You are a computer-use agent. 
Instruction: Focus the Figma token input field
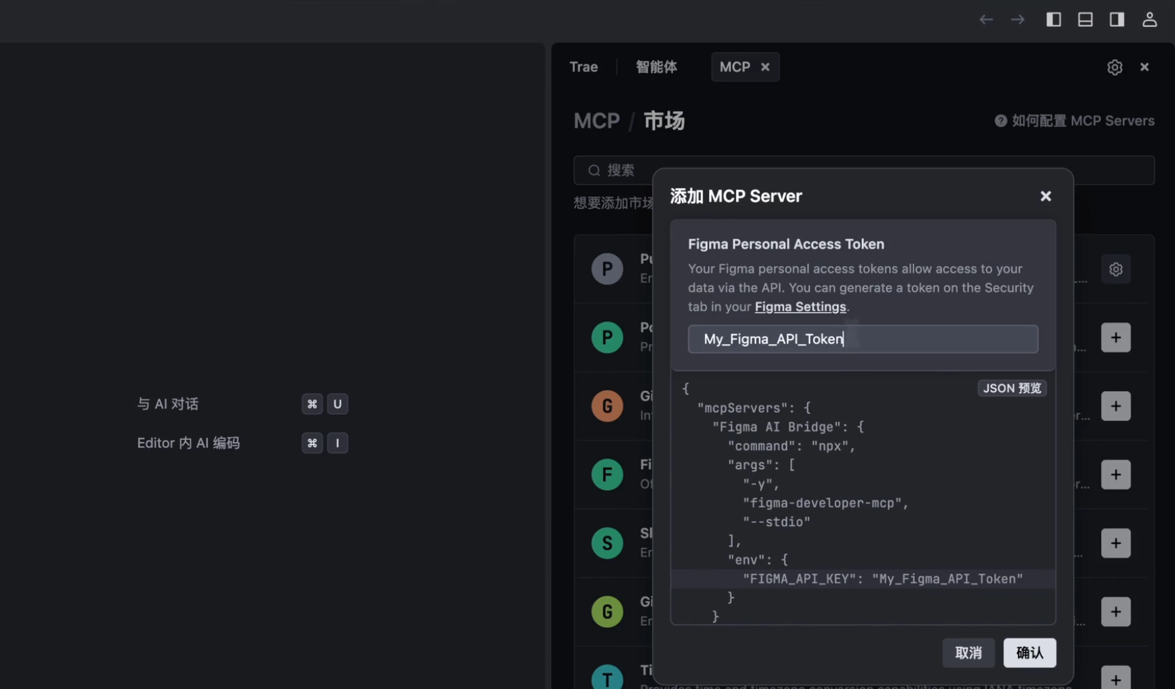coord(863,339)
